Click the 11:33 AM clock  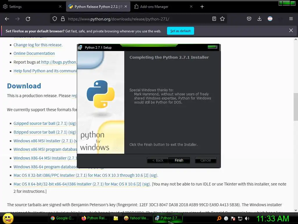[x=273, y=218]
